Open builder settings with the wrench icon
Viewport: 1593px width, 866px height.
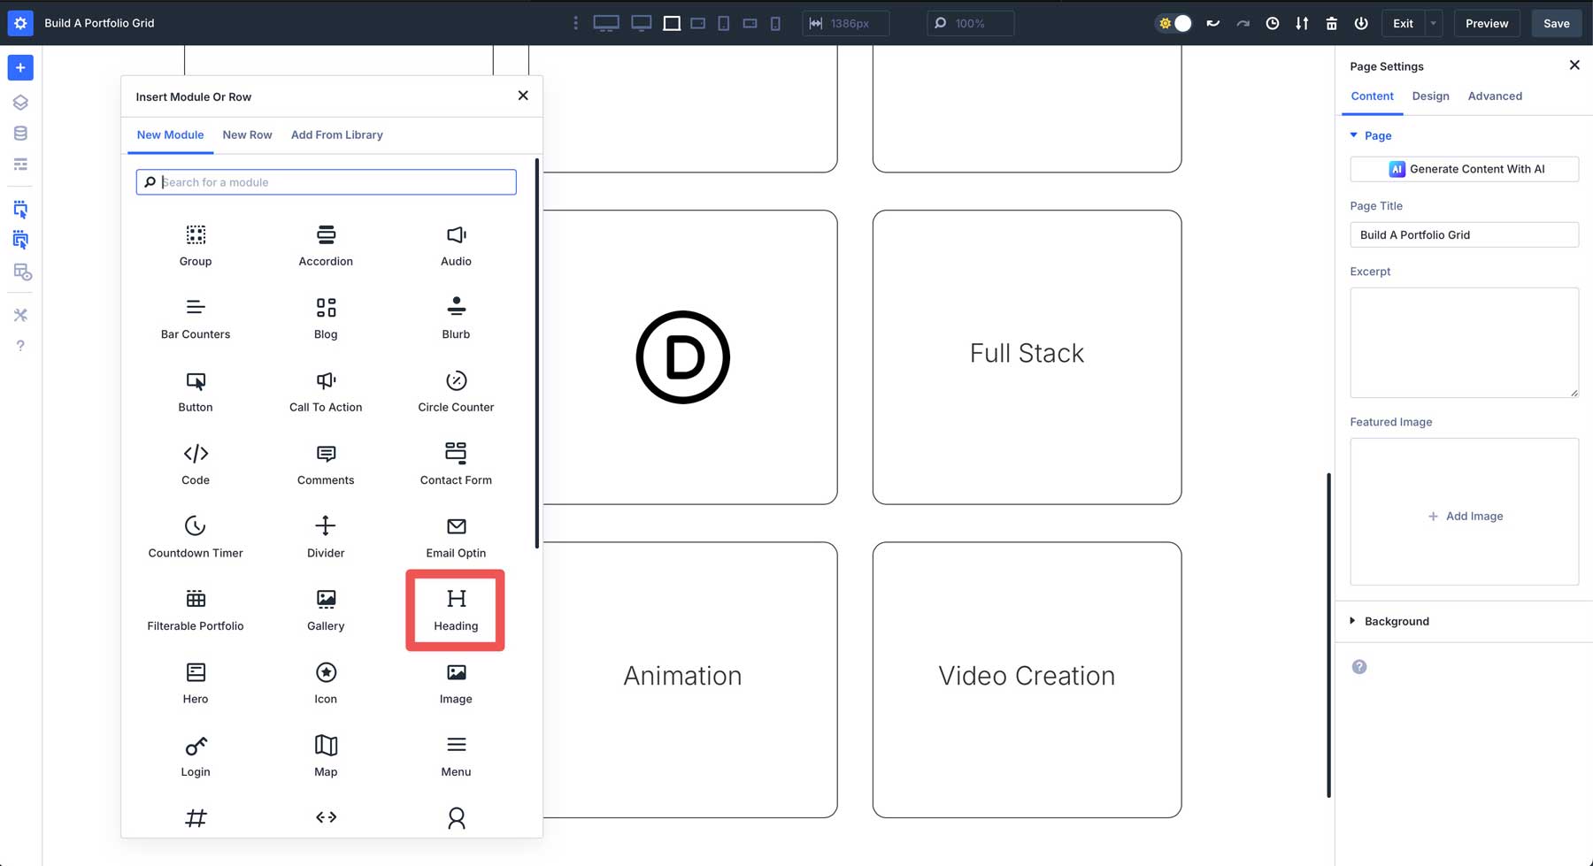click(x=20, y=314)
